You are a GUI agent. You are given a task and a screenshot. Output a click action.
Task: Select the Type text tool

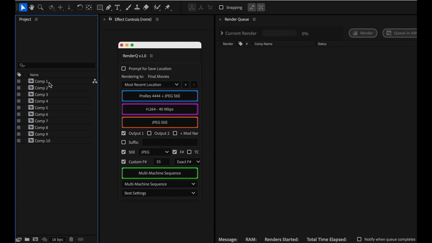click(118, 8)
